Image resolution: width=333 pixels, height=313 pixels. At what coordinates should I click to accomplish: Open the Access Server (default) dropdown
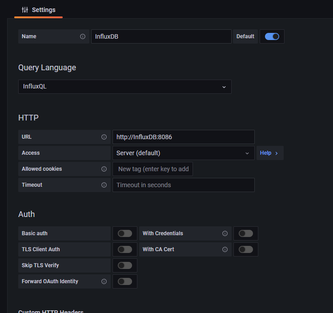click(184, 153)
